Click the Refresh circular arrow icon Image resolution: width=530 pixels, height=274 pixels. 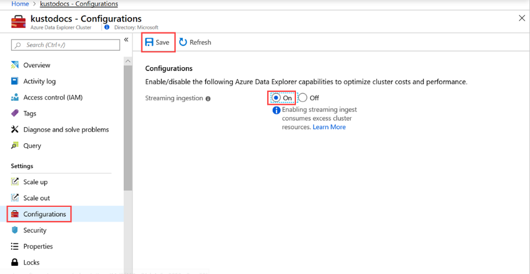pyautogui.click(x=183, y=42)
